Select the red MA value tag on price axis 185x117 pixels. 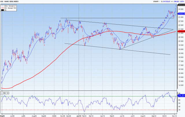click(x=181, y=32)
